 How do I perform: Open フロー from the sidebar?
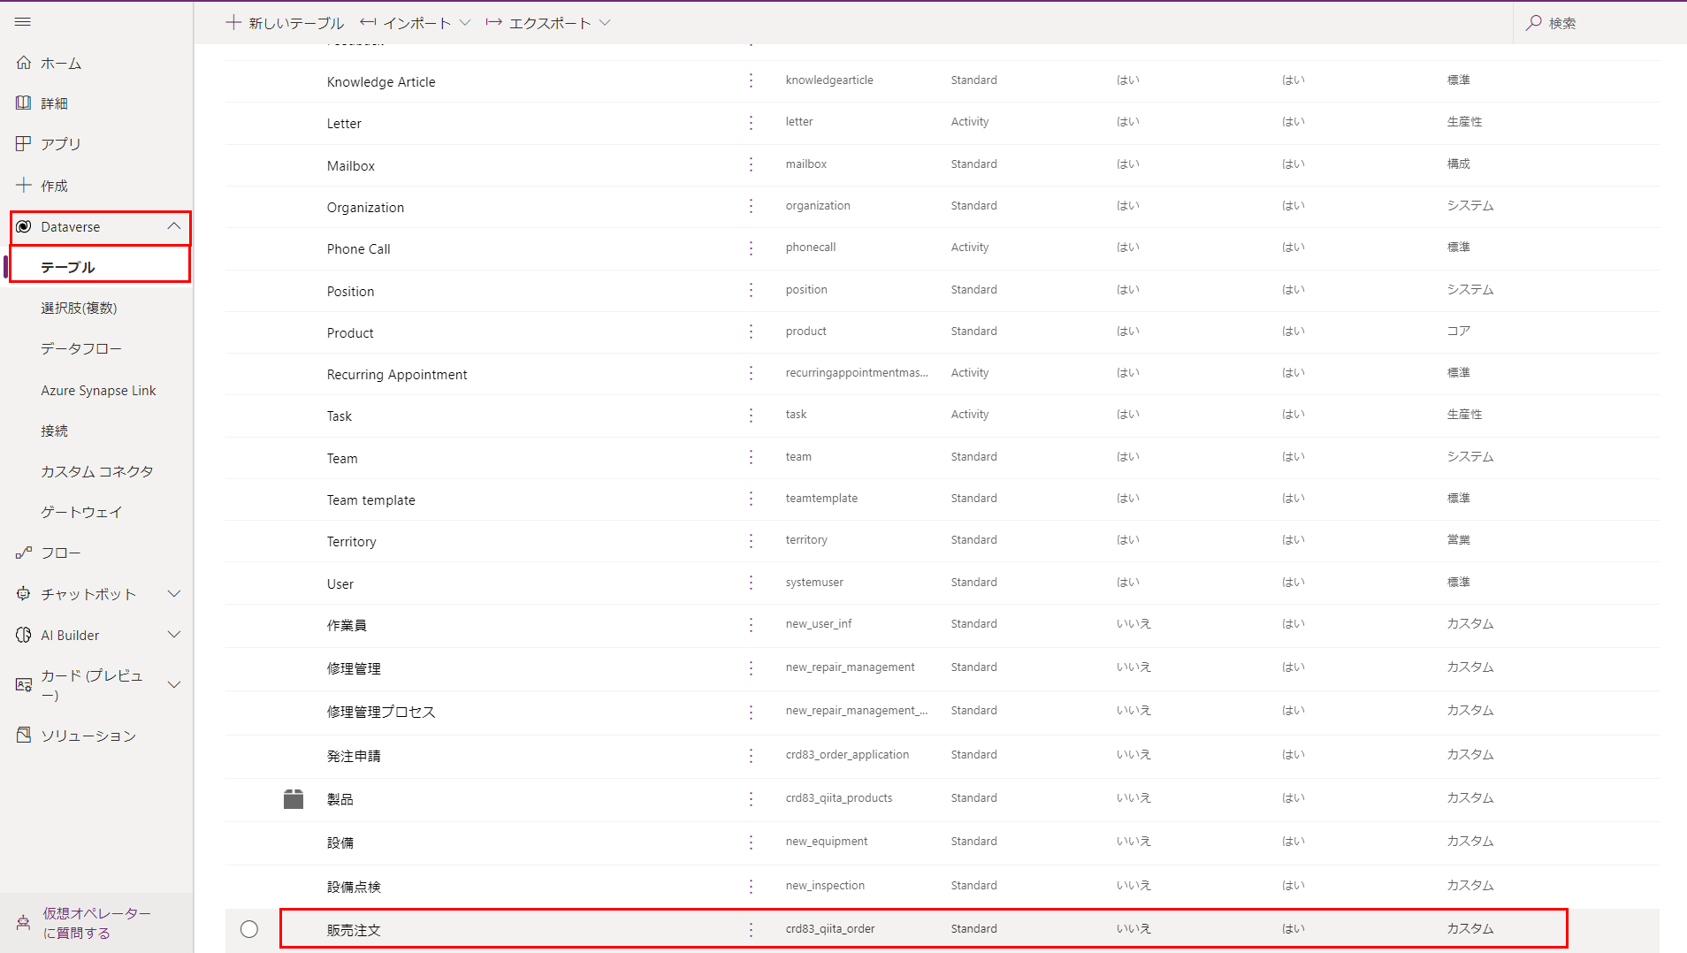23,553
